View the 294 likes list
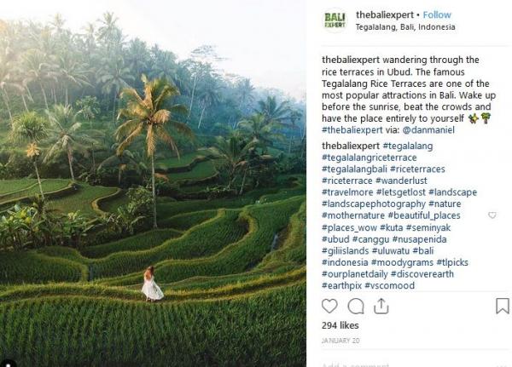 click(x=340, y=325)
